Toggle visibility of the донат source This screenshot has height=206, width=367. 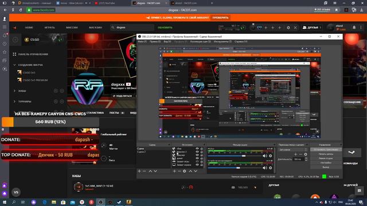point(197,158)
